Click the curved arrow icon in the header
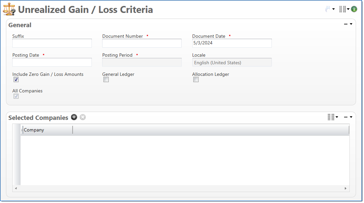The width and height of the screenshot is (364, 203). coord(328,9)
